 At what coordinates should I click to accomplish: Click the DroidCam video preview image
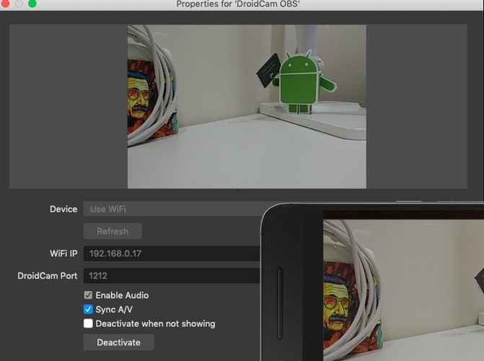click(x=247, y=107)
